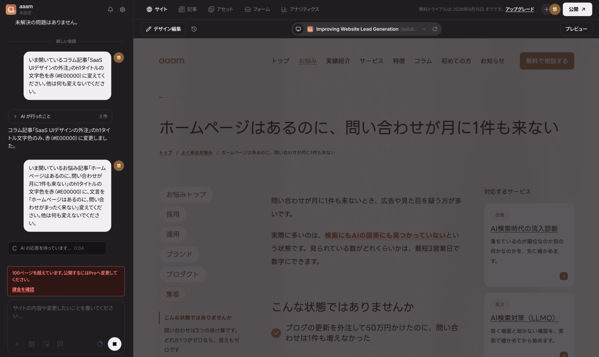Select 集客 category pill

[x=173, y=294]
